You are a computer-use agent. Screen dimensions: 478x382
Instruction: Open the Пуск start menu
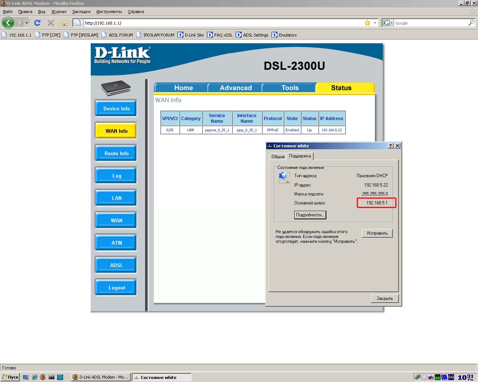click(x=10, y=377)
